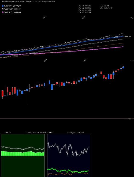This screenshot has height=177, width=134.
Task: Click the green MACD histogram panel
Action: (x=23, y=156)
